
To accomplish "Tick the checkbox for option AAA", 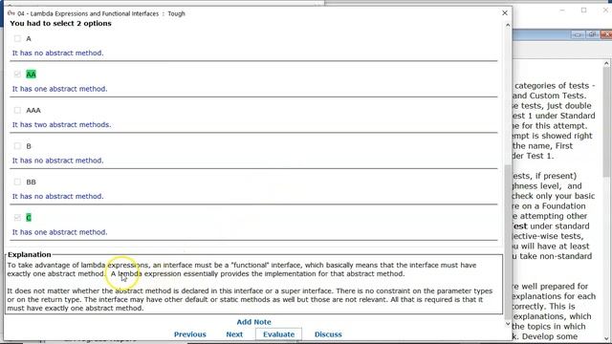I will [x=17, y=111].
